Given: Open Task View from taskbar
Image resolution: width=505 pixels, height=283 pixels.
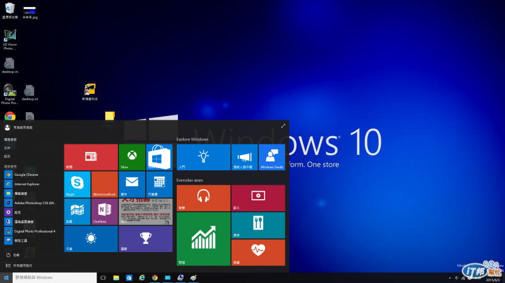Looking at the screenshot, I should [103, 277].
